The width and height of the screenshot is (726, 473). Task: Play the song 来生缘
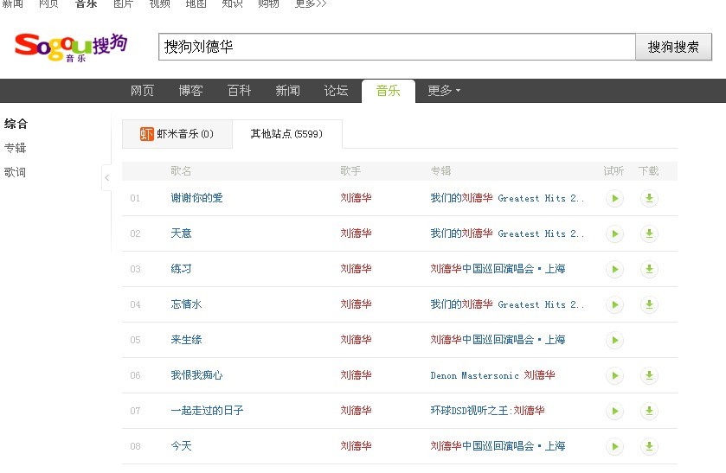coord(614,340)
